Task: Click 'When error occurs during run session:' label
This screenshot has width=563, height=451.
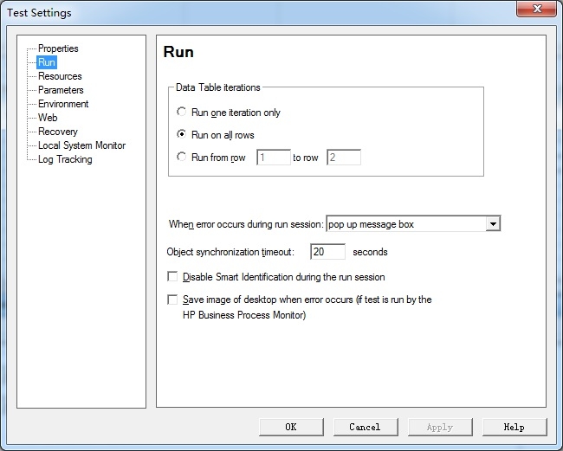Action: (x=246, y=224)
